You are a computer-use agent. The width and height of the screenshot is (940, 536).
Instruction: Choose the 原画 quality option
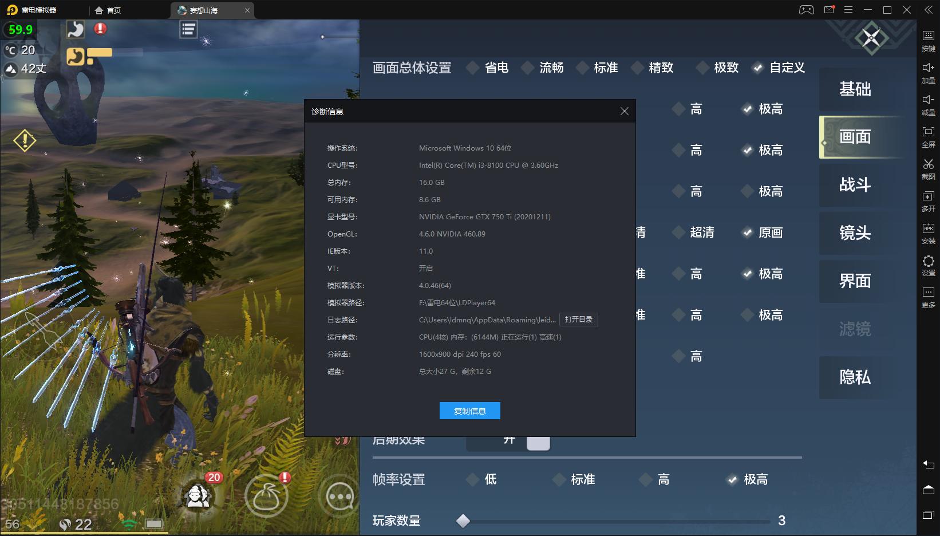[x=762, y=232]
